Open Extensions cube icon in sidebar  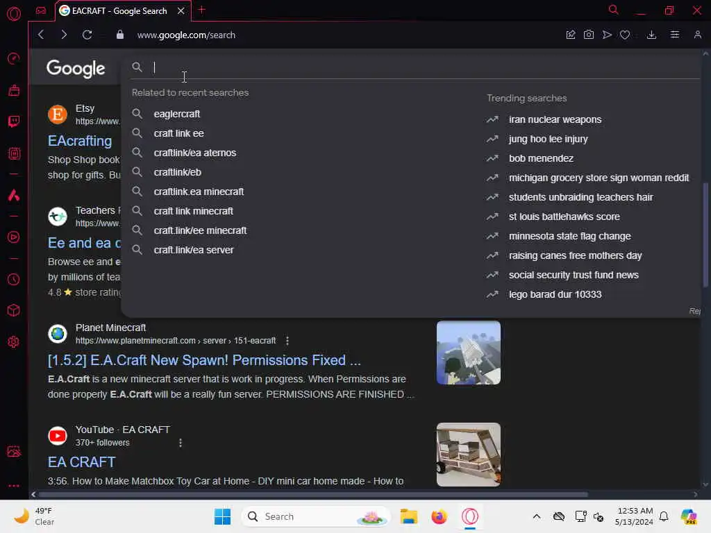[x=14, y=310]
